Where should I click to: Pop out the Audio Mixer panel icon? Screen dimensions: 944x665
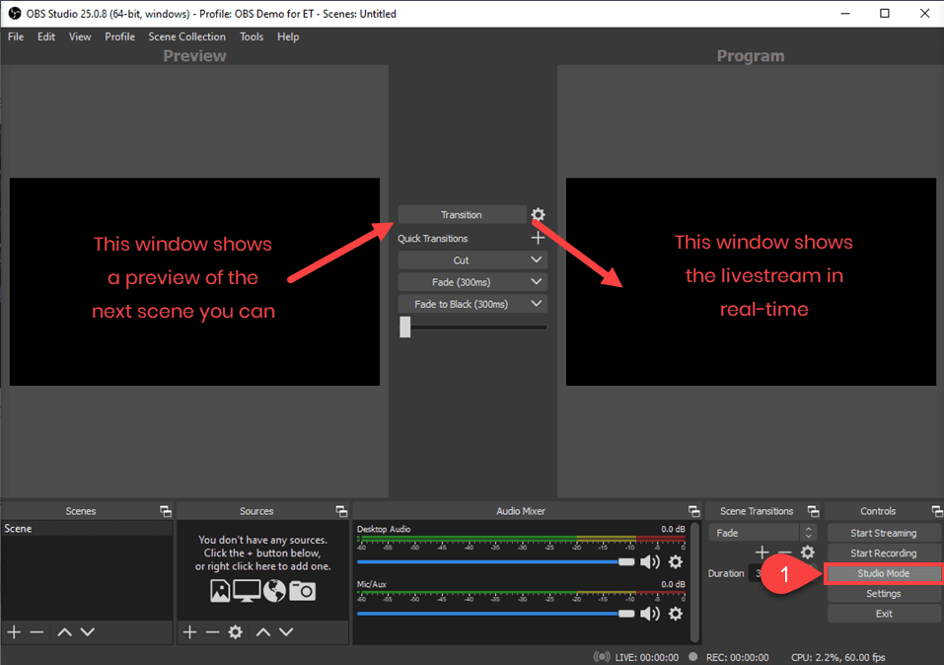click(693, 510)
